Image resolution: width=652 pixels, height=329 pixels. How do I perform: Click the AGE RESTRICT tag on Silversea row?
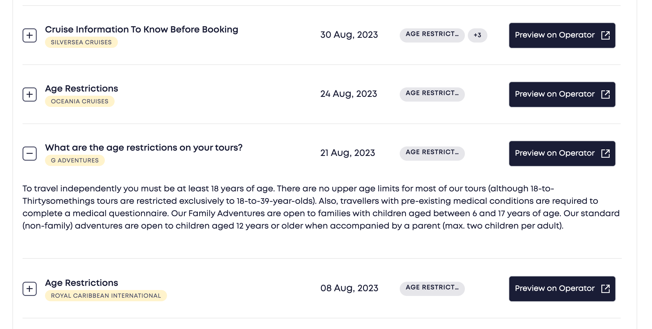pyautogui.click(x=432, y=35)
